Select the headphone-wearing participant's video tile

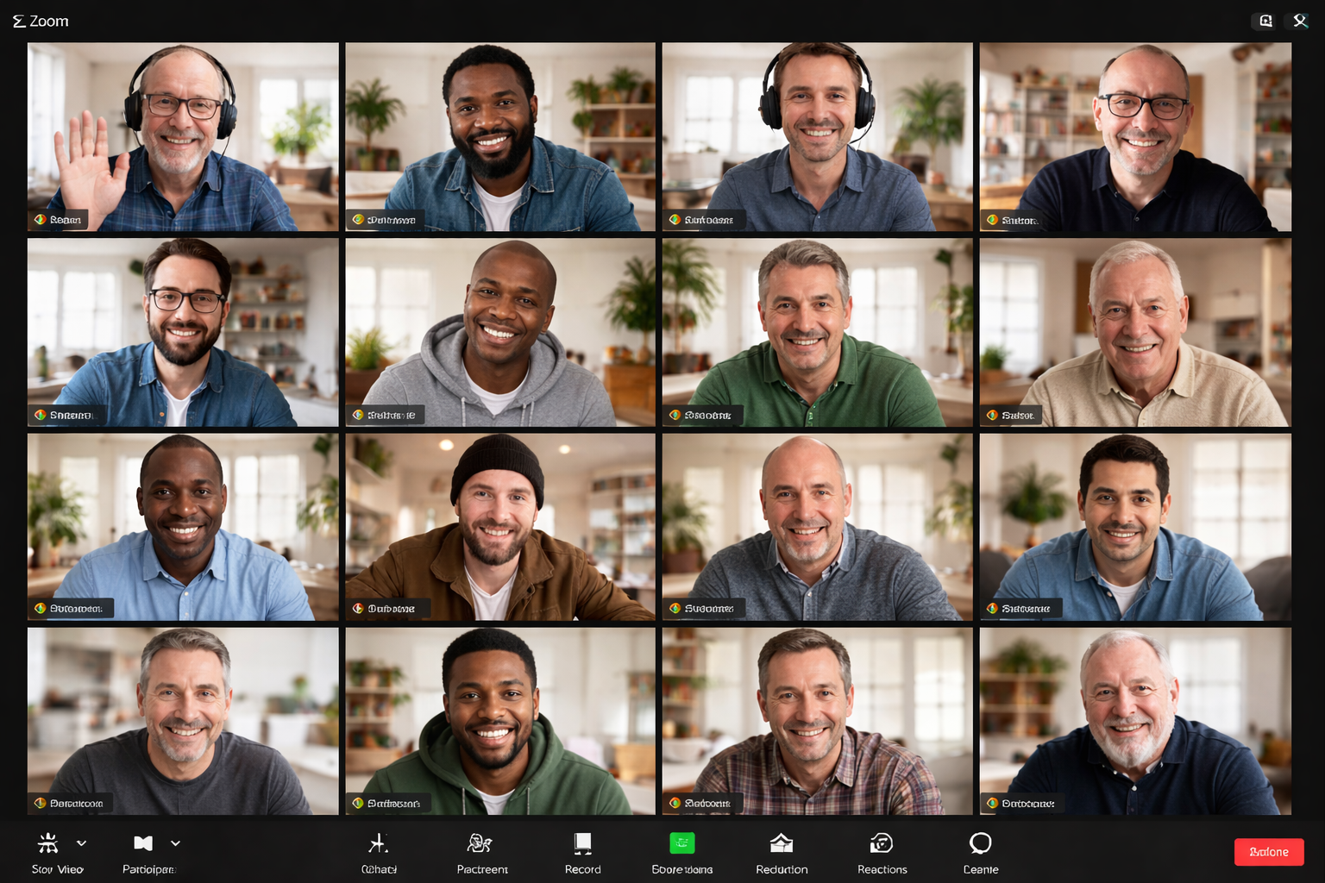coord(816,136)
